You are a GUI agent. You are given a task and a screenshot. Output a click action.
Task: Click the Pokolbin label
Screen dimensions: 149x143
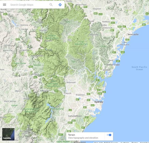point(103,25)
